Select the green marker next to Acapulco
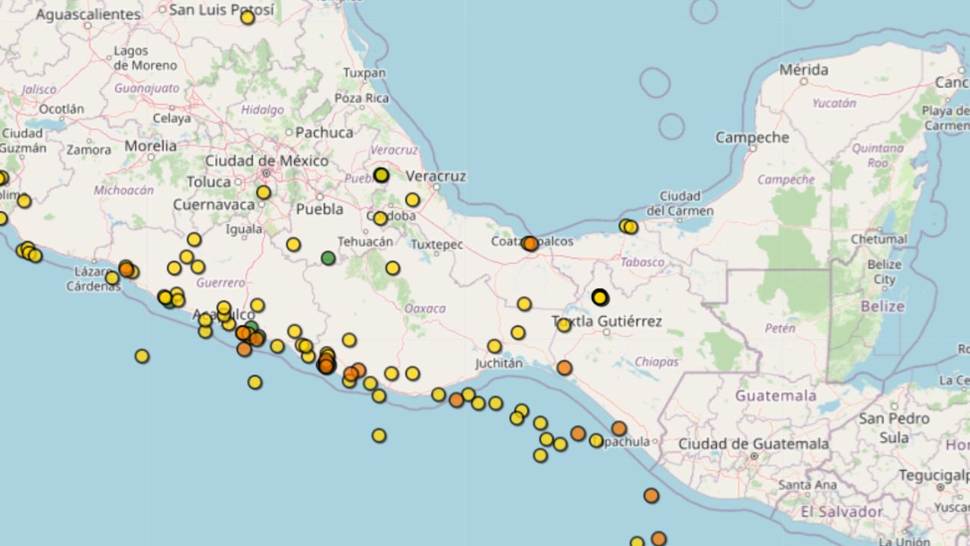The width and height of the screenshot is (970, 546). [x=250, y=325]
